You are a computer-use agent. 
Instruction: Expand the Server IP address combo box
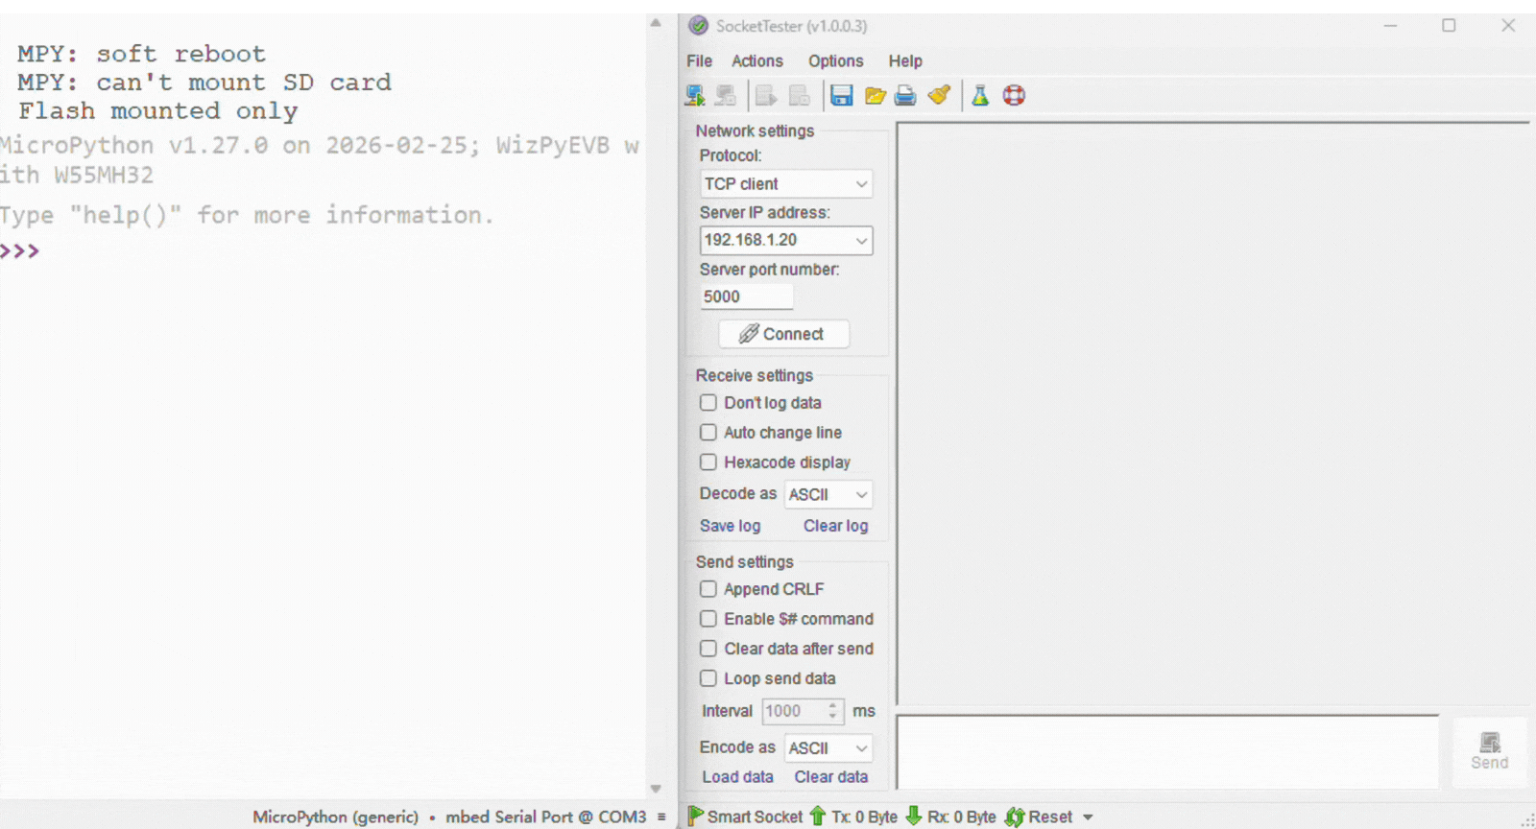pyautogui.click(x=861, y=240)
